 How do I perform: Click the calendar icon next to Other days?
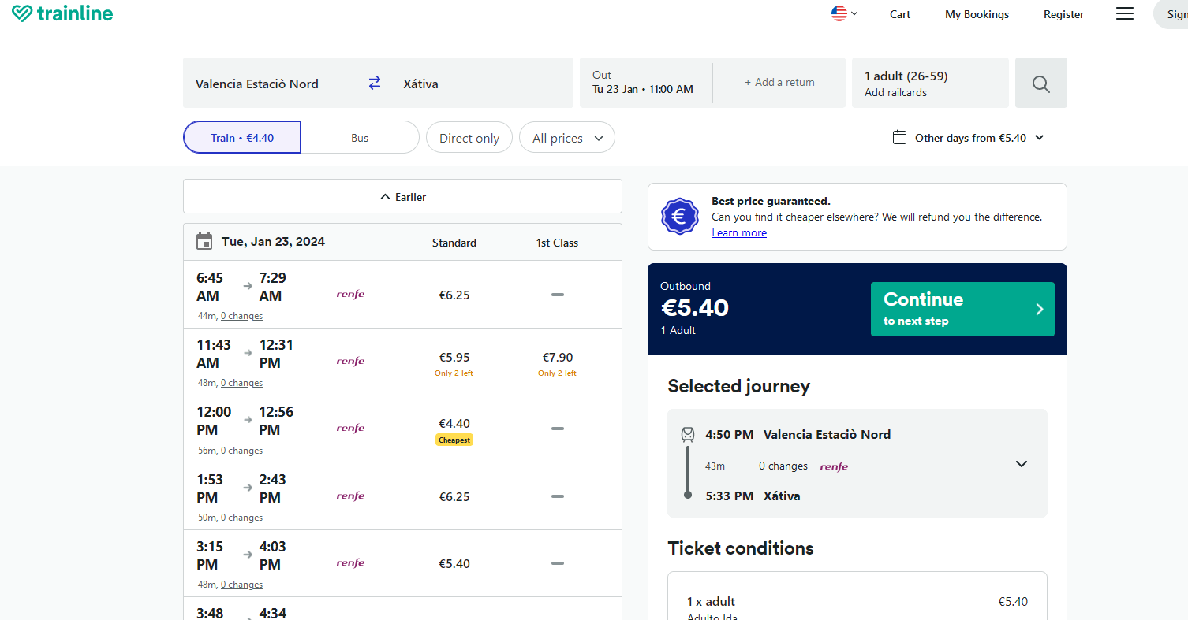pos(898,136)
